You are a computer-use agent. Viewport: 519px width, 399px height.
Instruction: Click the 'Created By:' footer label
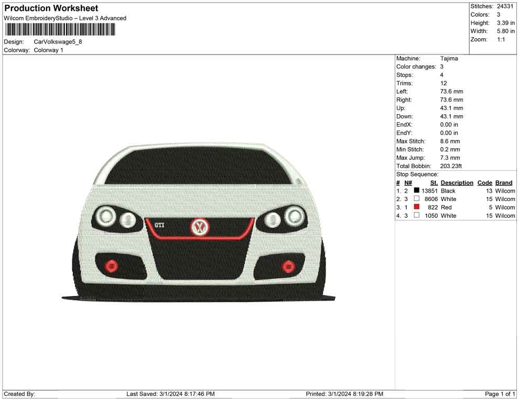[19, 394]
